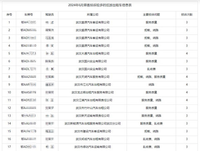Click sequence number '9' in first column
The image size is (200, 151).
point(9,84)
